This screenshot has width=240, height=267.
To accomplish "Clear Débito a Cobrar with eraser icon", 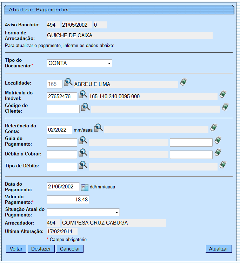I will click(218, 153).
